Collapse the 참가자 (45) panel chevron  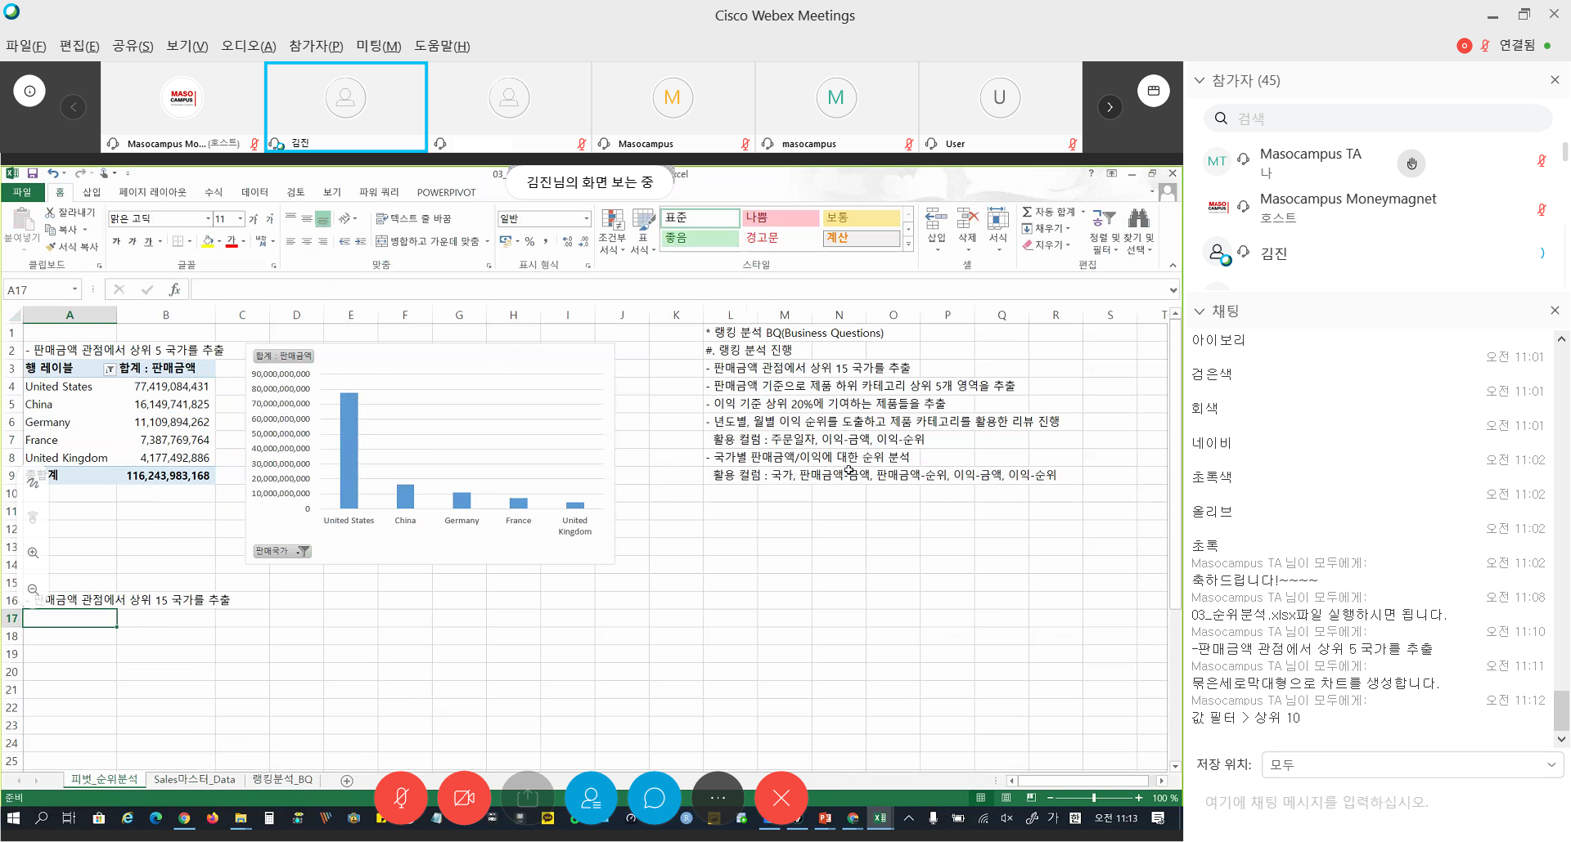[x=1200, y=80]
